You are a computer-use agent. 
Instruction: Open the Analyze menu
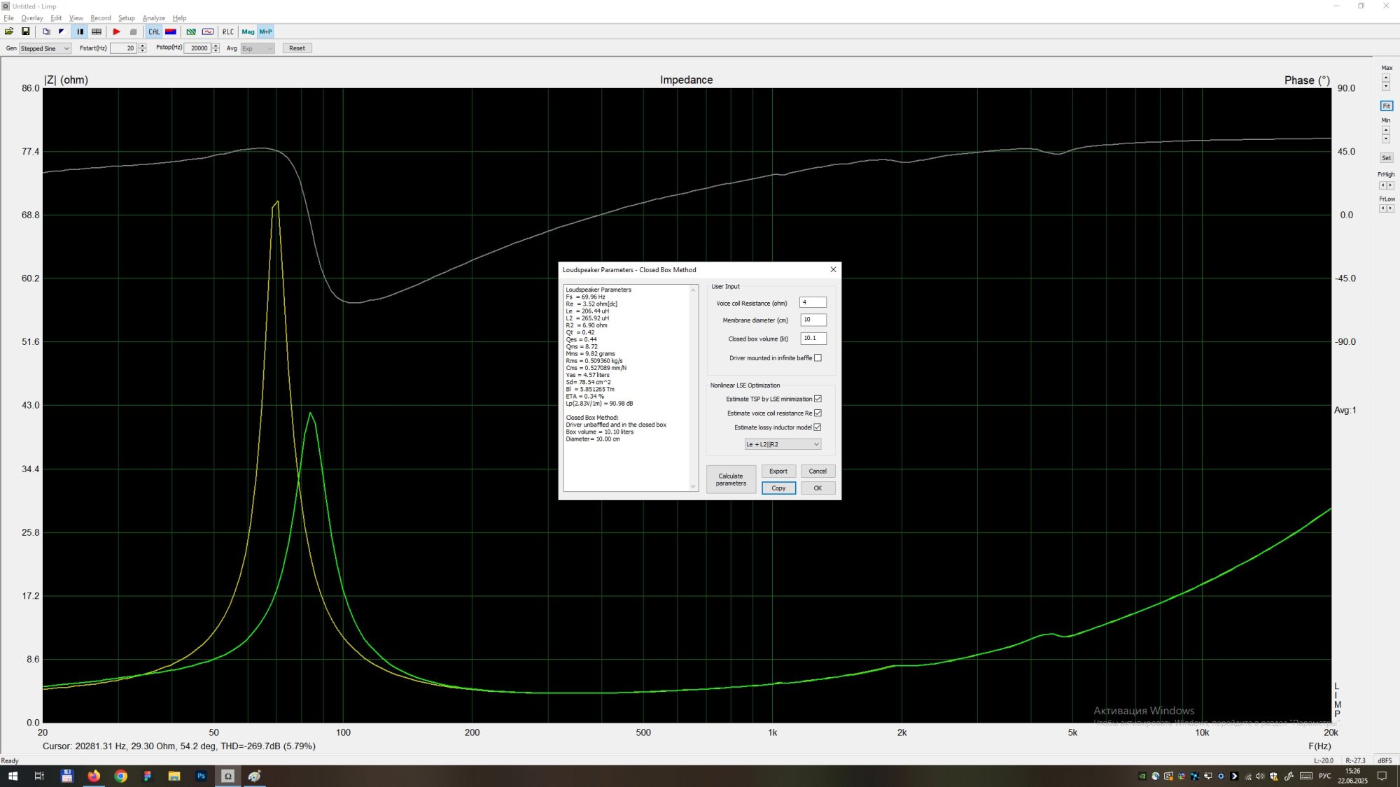pyautogui.click(x=153, y=18)
